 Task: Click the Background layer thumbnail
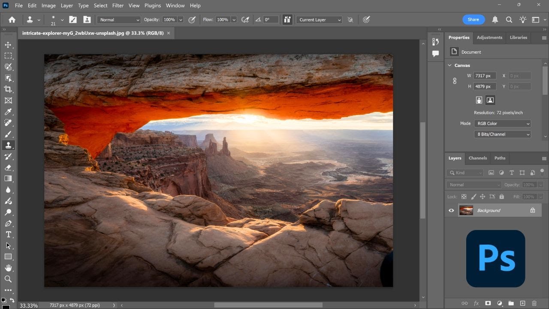coord(466,210)
